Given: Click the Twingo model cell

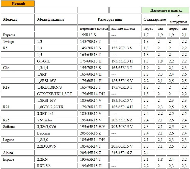Looking at the screenshot, I should (x=18, y=41).
